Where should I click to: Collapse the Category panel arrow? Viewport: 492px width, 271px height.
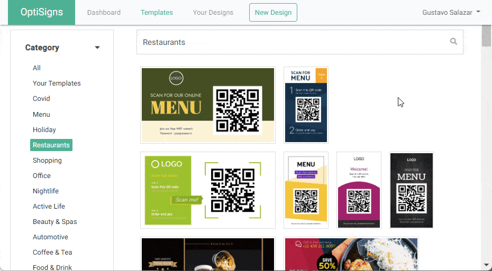tap(97, 48)
